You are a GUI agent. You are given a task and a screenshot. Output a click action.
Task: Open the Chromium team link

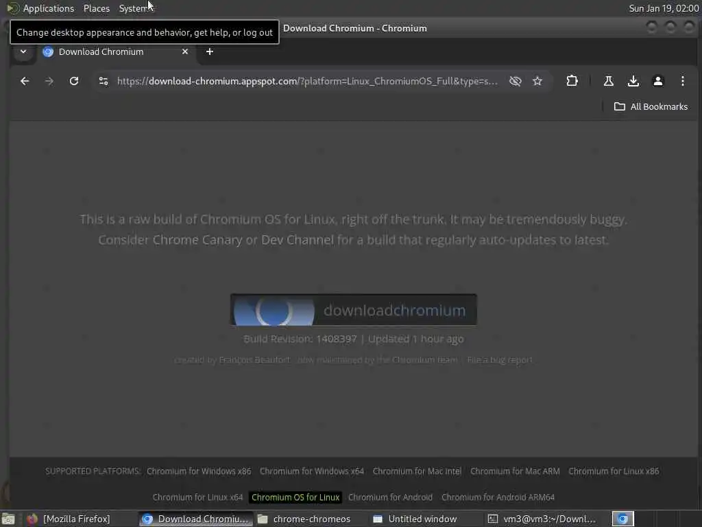424,360
